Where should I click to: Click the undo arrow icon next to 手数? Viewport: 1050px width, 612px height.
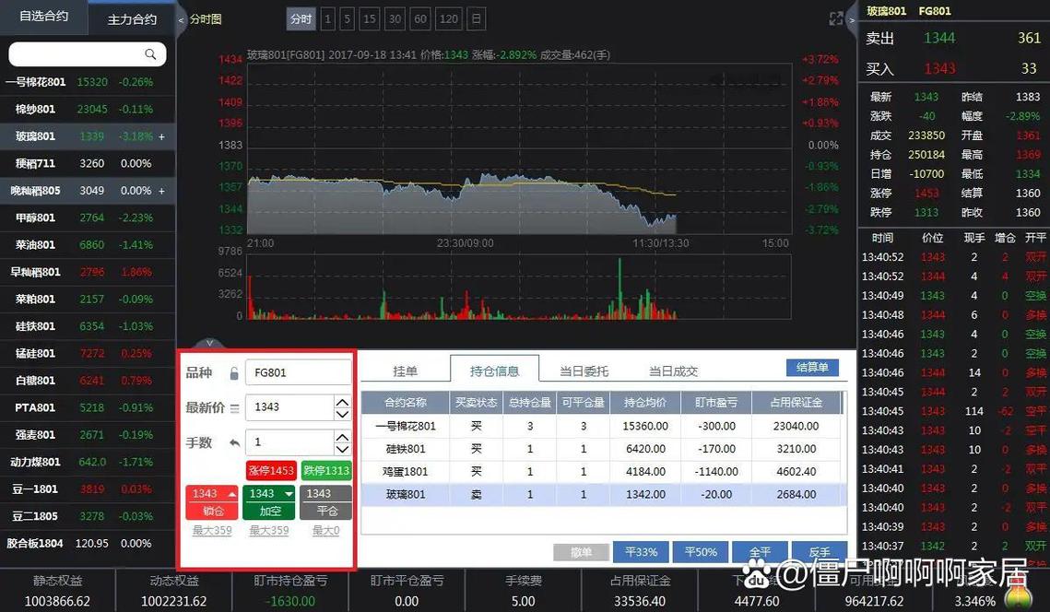[236, 442]
